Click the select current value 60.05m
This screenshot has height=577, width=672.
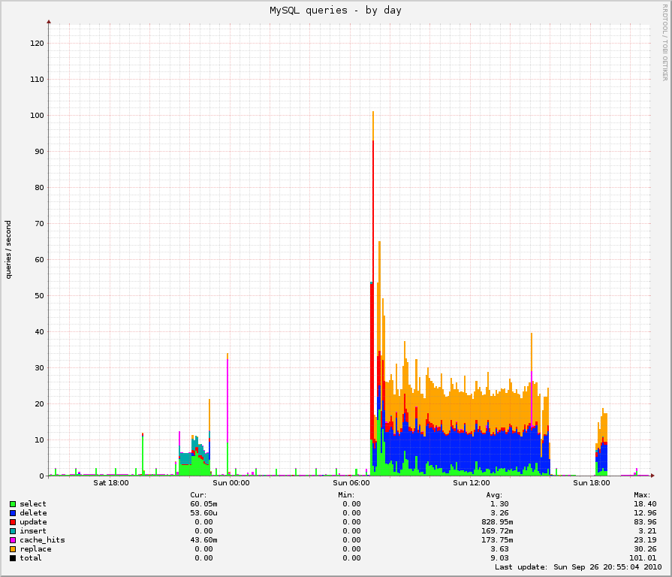coord(204,504)
